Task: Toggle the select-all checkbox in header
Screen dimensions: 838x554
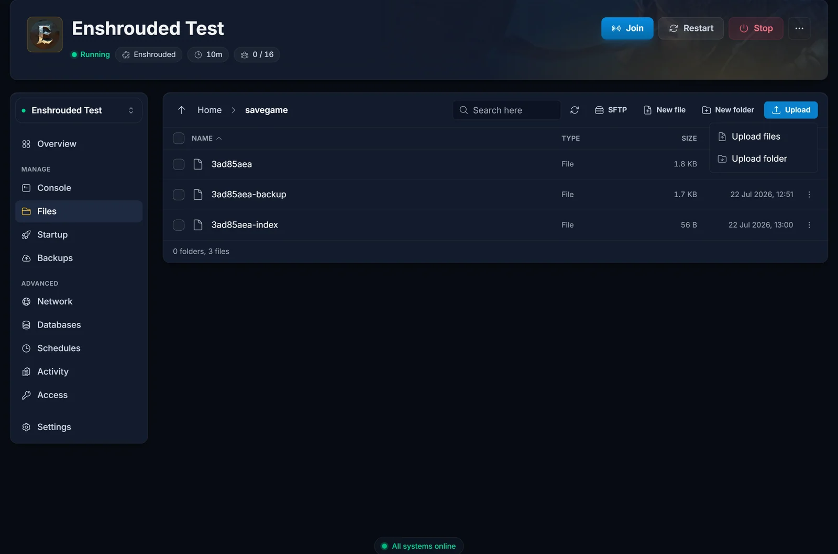Action: click(179, 138)
